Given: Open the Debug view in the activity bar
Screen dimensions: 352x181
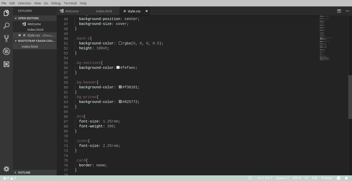Looking at the screenshot, I should point(6,51).
